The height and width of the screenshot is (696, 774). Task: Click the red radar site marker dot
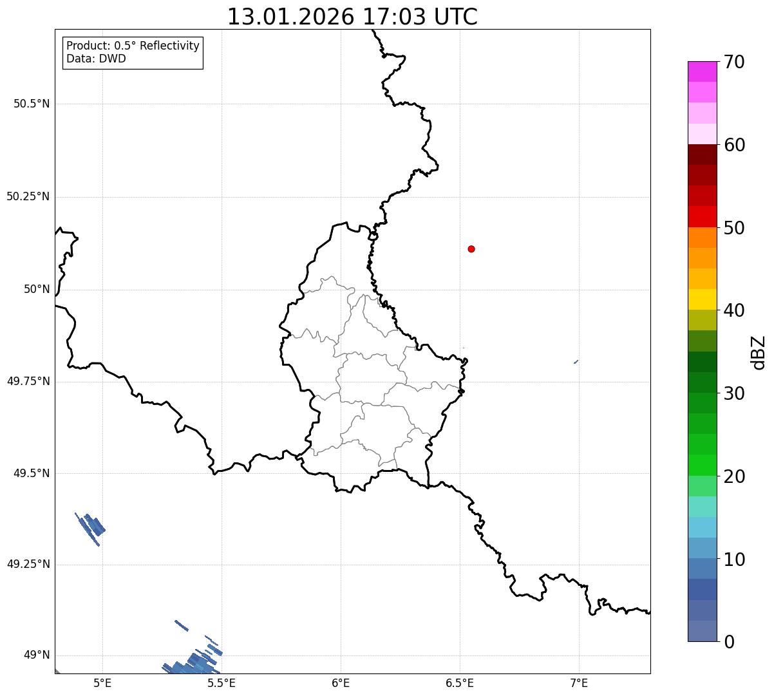click(471, 249)
